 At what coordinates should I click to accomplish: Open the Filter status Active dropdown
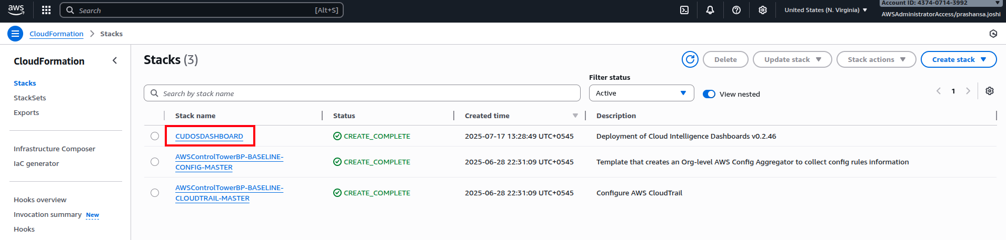click(x=642, y=93)
